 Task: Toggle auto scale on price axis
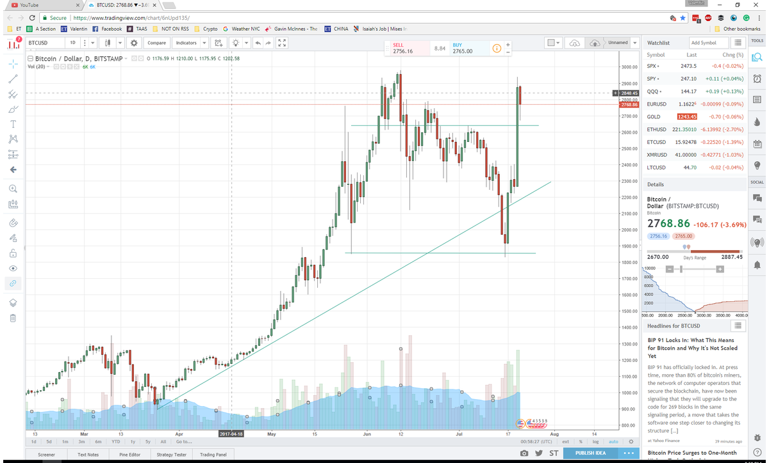pos(613,441)
